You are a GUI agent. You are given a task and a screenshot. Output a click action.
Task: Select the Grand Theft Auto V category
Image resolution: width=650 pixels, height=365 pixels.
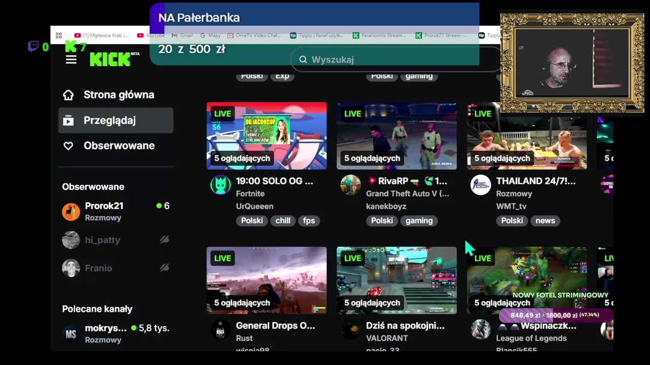click(x=408, y=194)
